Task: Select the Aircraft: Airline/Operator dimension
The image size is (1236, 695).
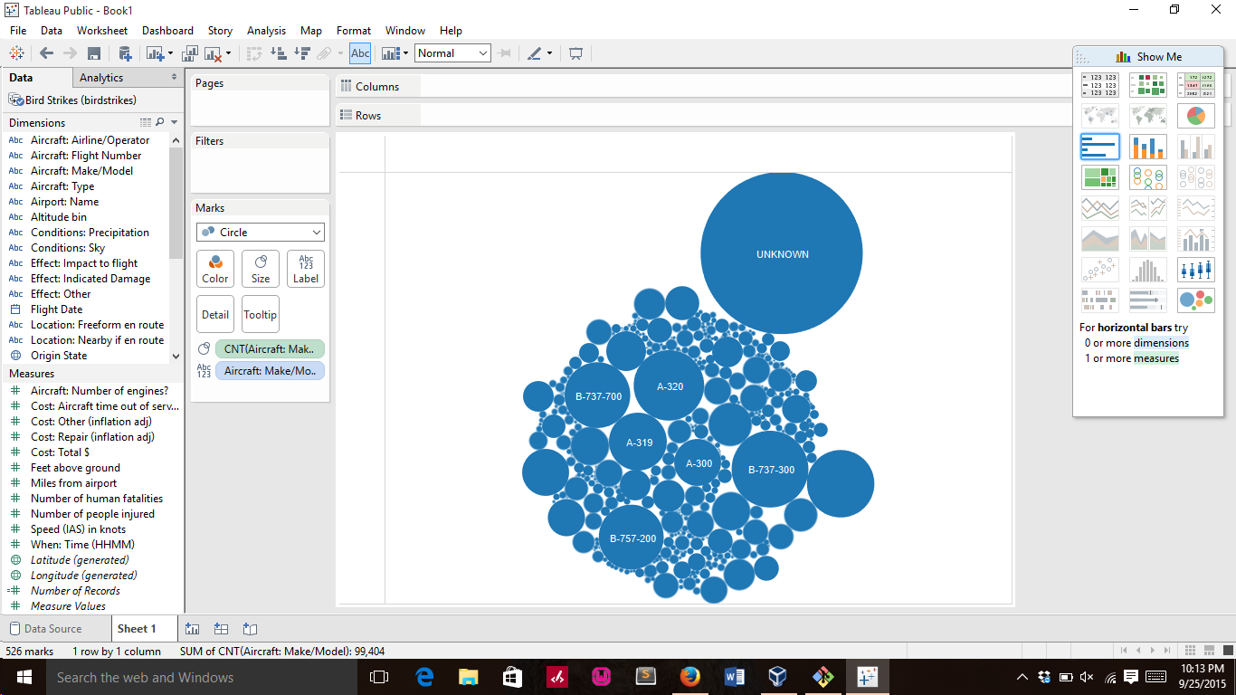Action: tap(90, 140)
